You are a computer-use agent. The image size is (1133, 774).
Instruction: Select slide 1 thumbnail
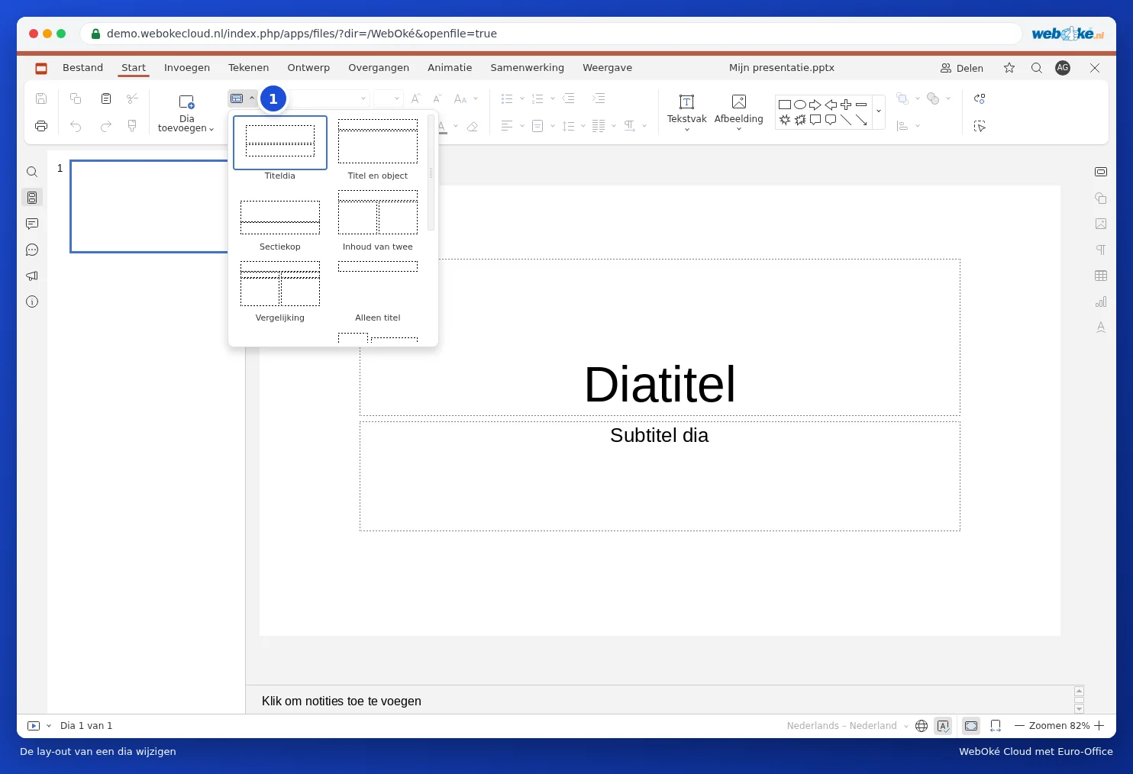pyautogui.click(x=149, y=206)
